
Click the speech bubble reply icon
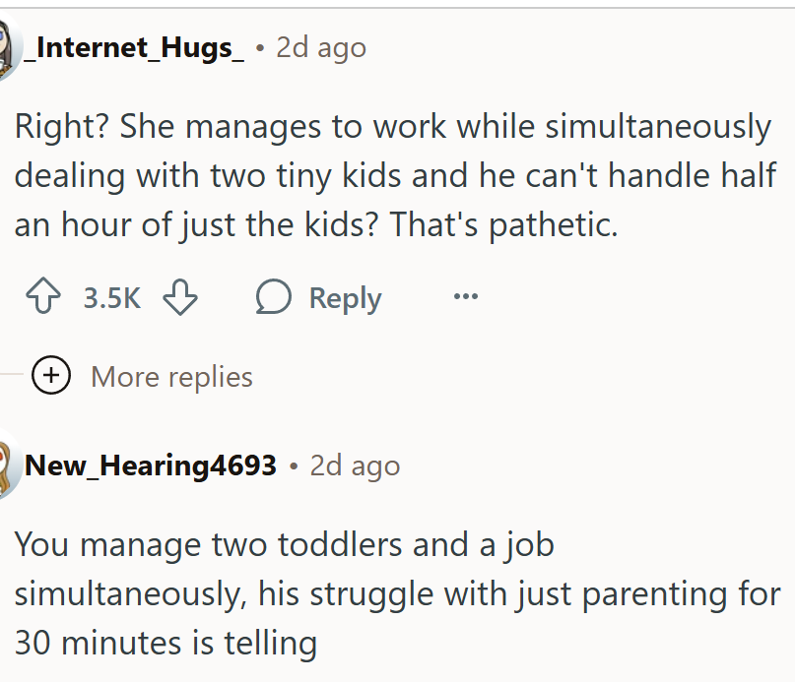coord(274,298)
